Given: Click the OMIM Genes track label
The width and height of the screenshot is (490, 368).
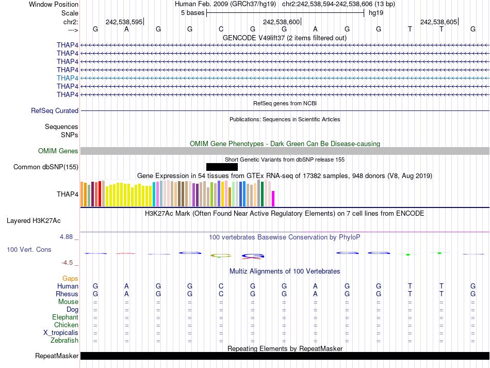Looking at the screenshot, I should coord(58,151).
